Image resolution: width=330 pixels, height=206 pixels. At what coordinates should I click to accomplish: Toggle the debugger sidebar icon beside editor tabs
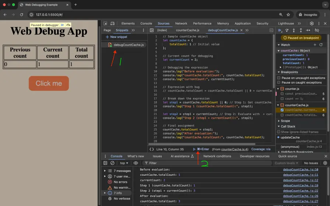(271, 30)
